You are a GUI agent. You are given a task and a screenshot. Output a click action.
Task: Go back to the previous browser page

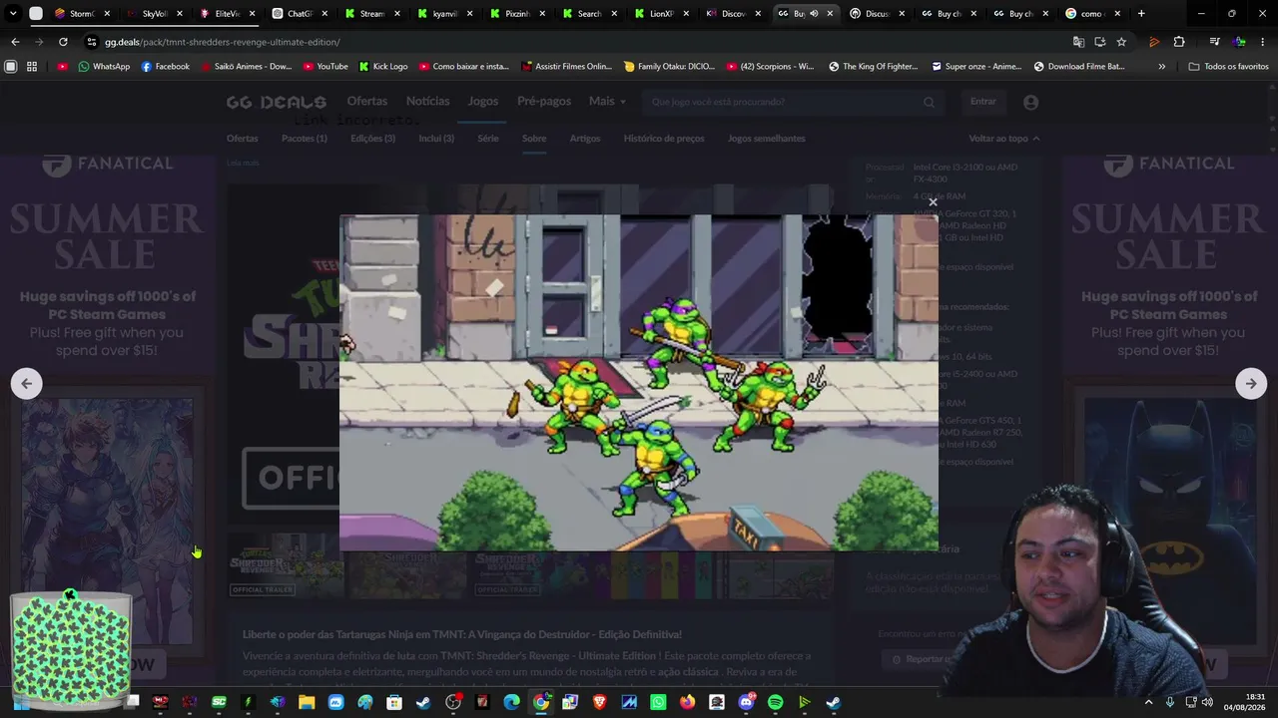point(15,42)
